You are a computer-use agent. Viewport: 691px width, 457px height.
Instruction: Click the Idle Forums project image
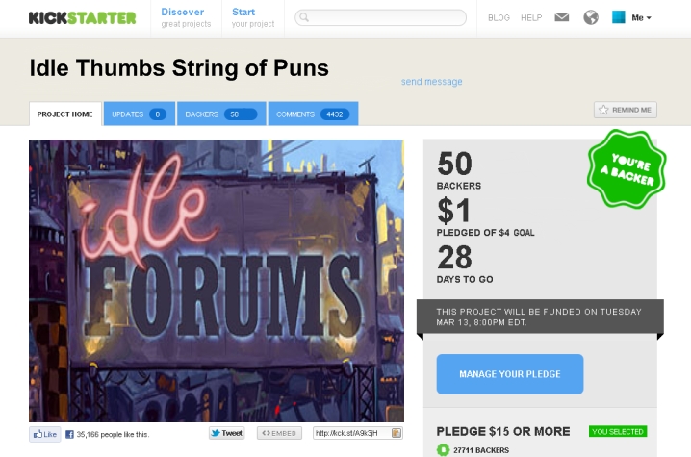coord(217,281)
